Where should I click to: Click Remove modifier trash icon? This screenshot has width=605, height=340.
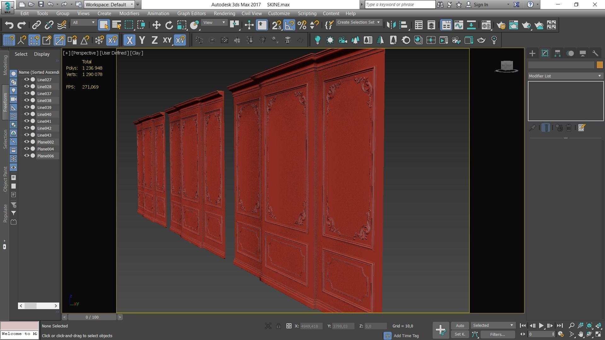(x=569, y=128)
